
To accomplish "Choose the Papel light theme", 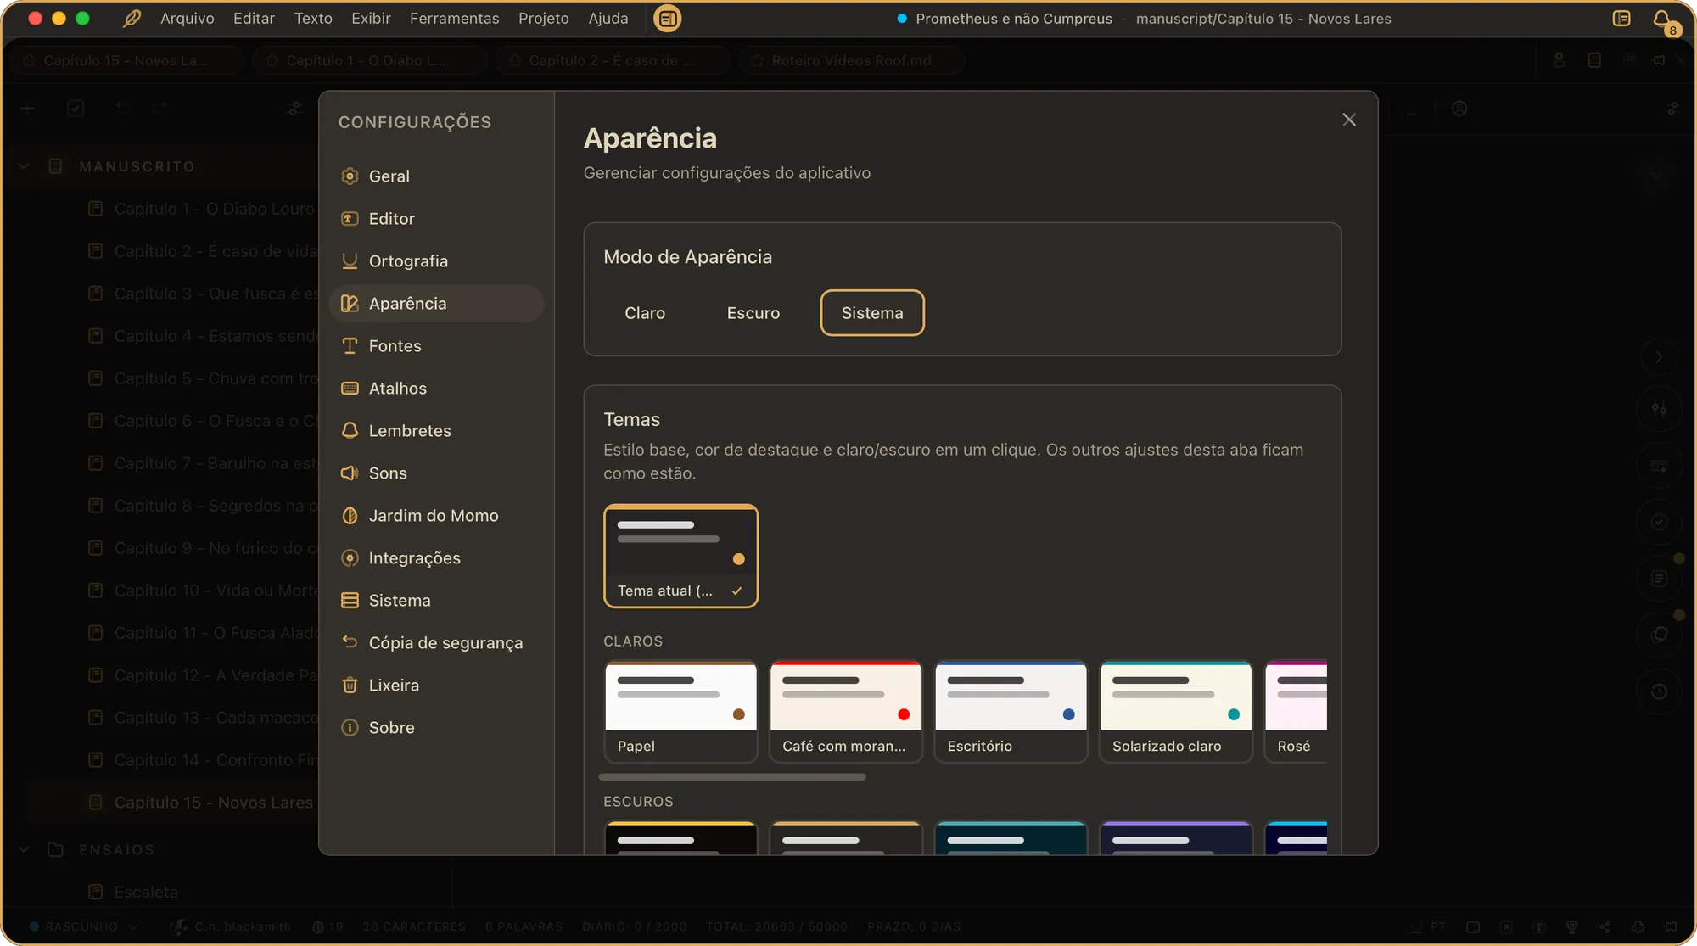I will (680, 712).
